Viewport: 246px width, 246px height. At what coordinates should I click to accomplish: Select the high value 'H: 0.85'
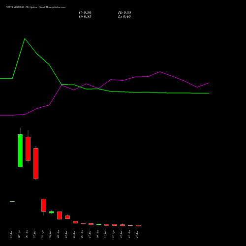124,13
